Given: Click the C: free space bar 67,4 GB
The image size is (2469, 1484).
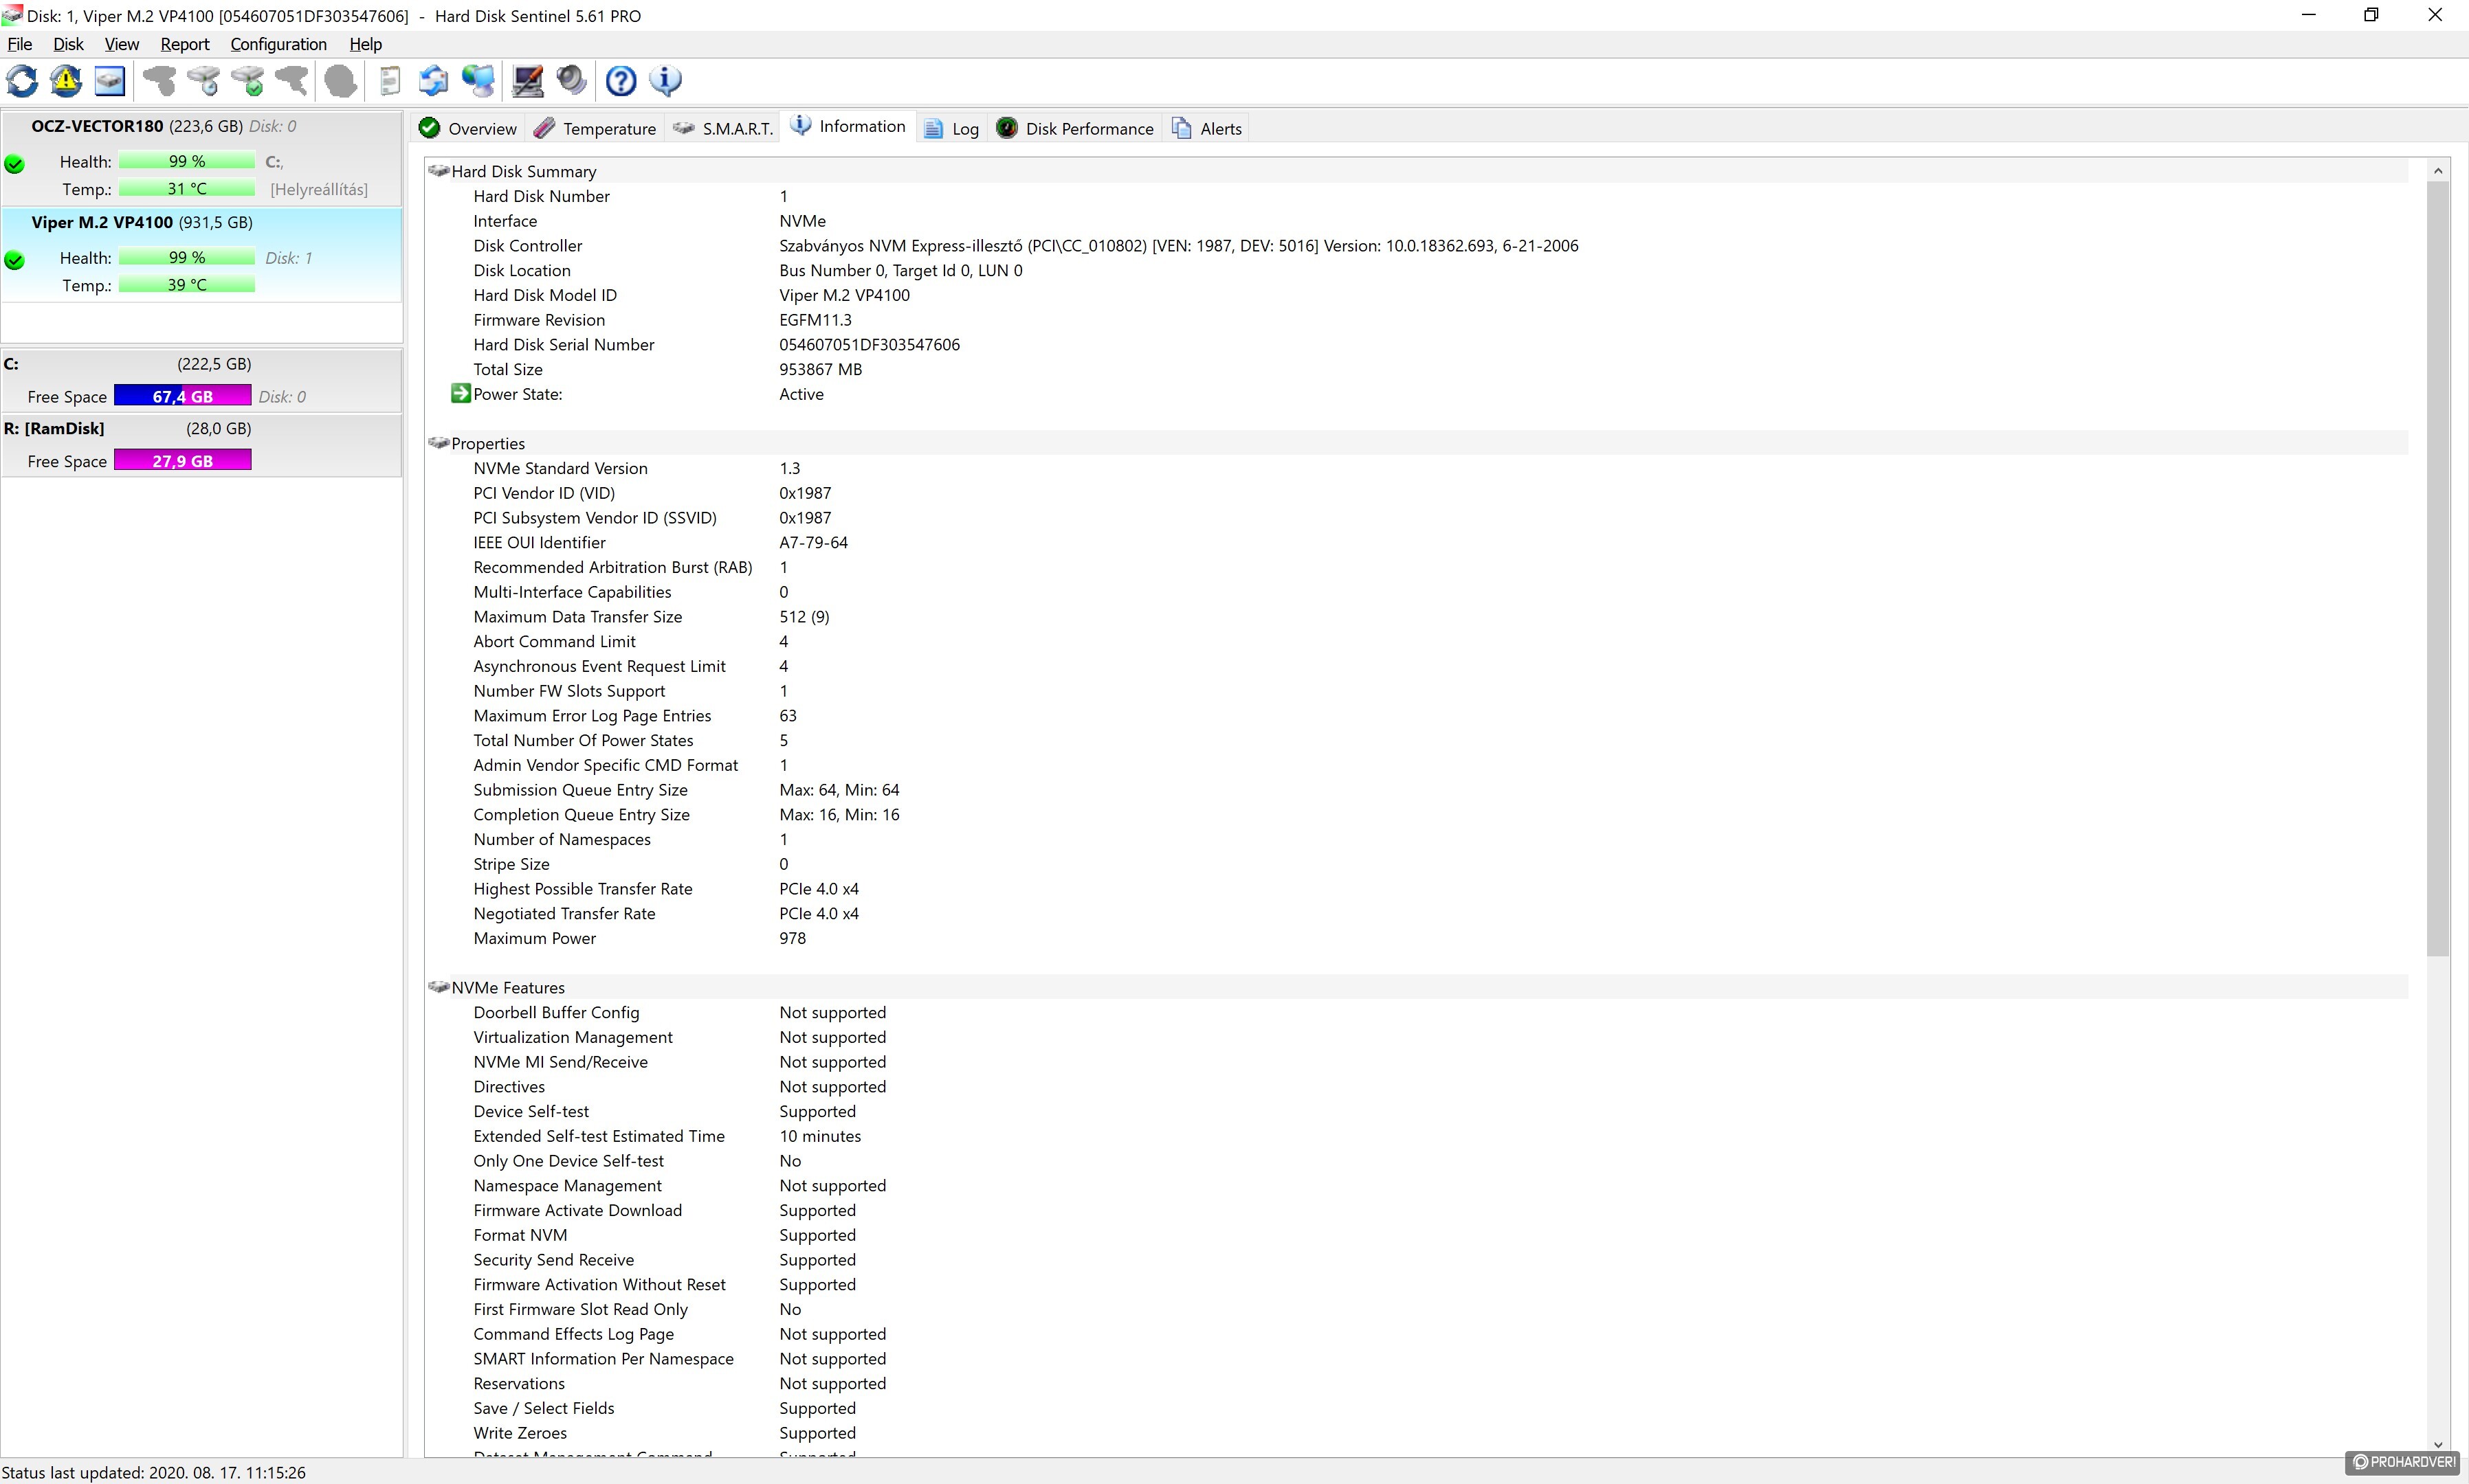Looking at the screenshot, I should pos(183,396).
